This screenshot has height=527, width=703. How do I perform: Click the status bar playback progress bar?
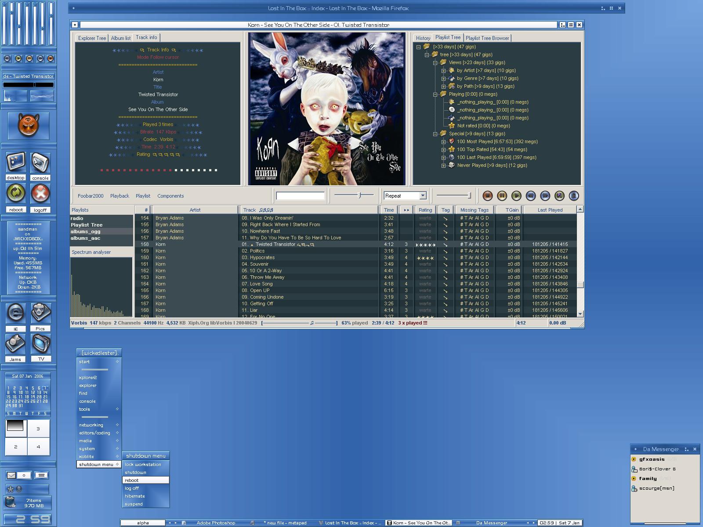[300, 323]
